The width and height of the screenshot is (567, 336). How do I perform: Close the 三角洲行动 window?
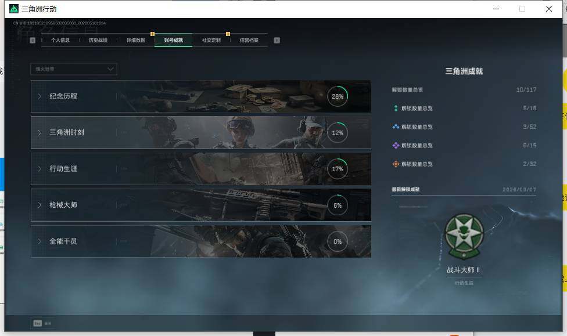(x=548, y=9)
